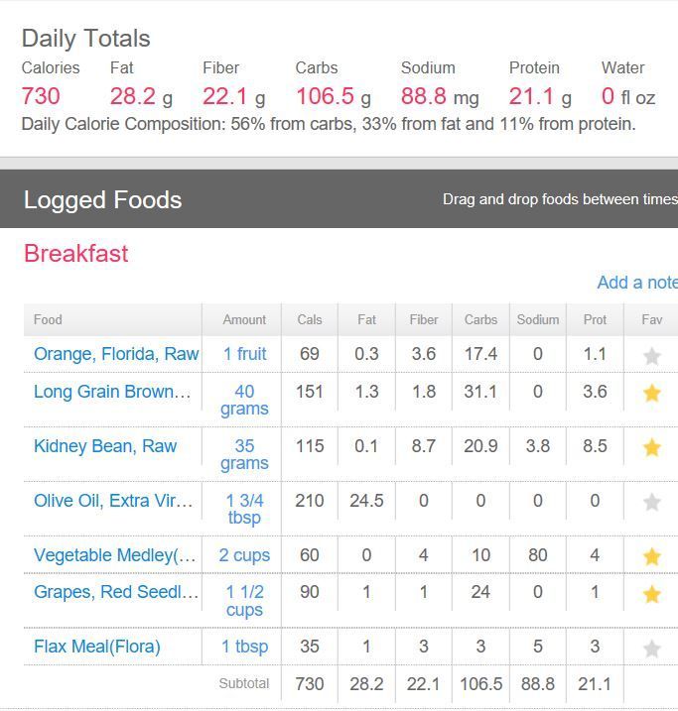
Task: Toggle the Vegetable Medley favorite star
Action: click(652, 557)
